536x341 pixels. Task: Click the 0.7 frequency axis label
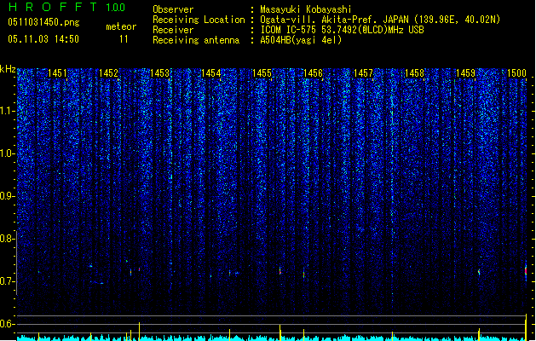point(7,281)
